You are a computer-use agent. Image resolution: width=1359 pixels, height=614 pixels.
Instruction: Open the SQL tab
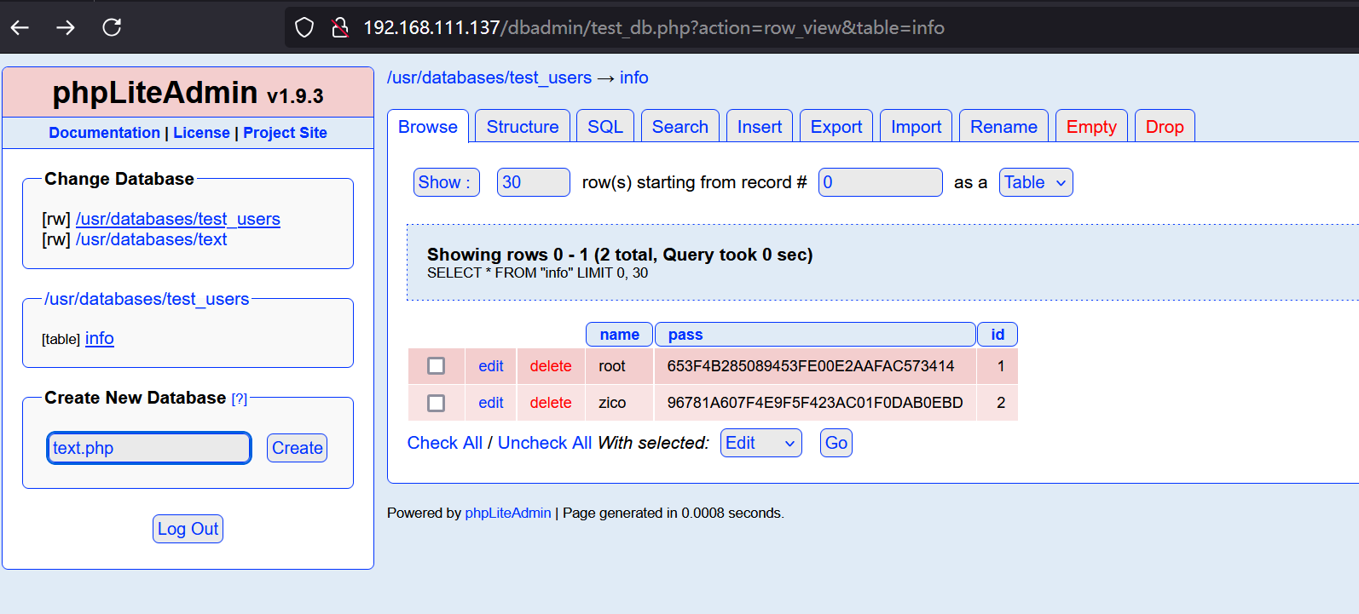click(x=605, y=127)
